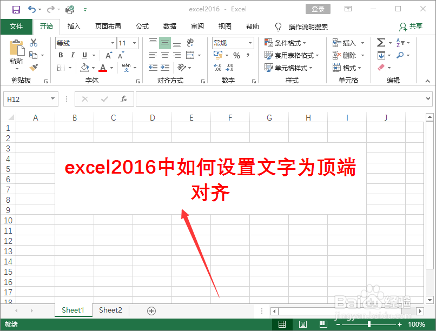Select the Format Painter brush

(34, 67)
